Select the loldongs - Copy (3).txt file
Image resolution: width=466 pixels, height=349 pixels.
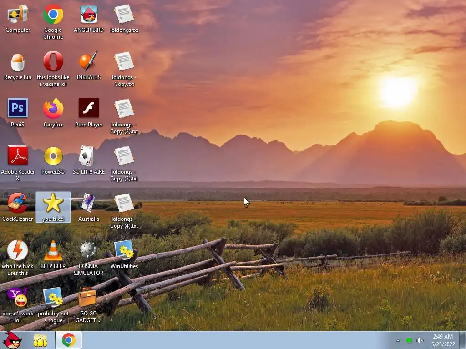pos(124,164)
